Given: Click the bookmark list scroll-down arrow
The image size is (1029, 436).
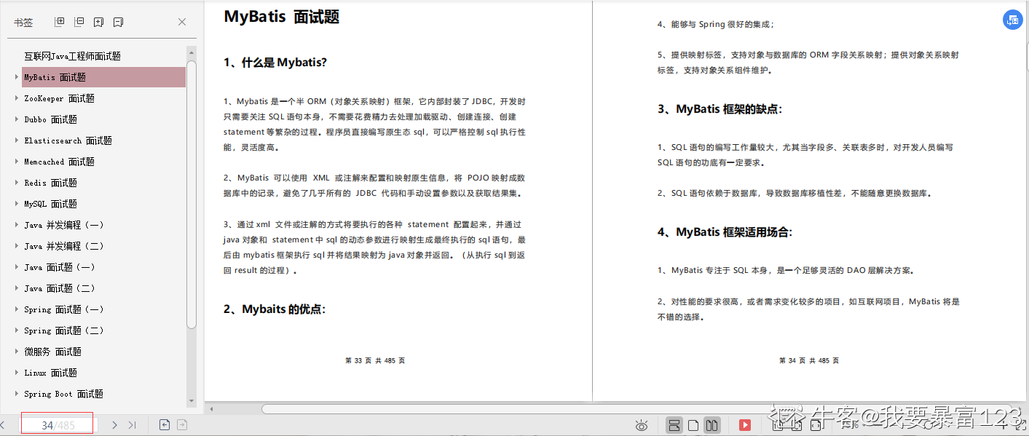Looking at the screenshot, I should click(x=192, y=400).
